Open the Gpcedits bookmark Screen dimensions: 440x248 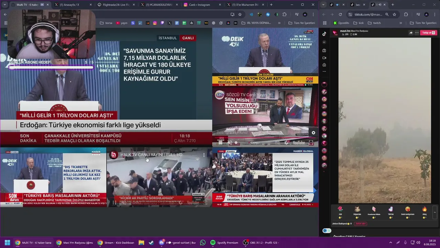(x=341, y=23)
